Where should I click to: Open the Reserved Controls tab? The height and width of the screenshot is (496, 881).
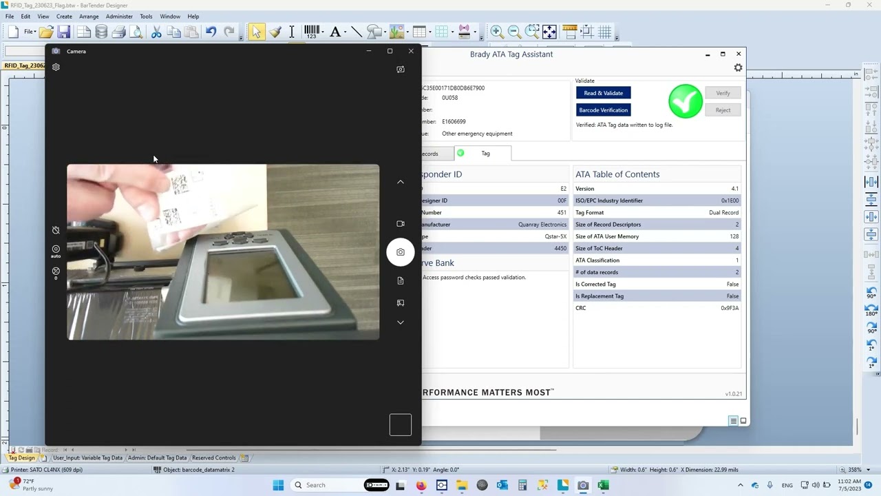[213, 458]
